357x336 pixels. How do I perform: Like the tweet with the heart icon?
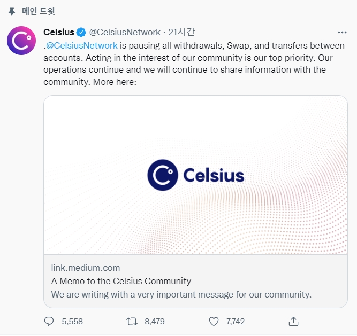coord(214,321)
